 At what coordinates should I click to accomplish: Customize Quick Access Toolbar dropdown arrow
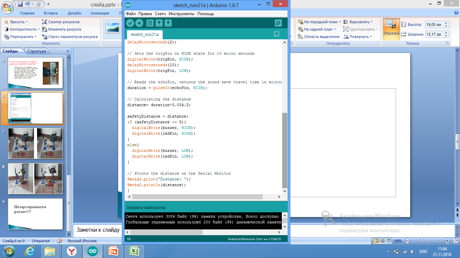pyautogui.click(x=48, y=4)
